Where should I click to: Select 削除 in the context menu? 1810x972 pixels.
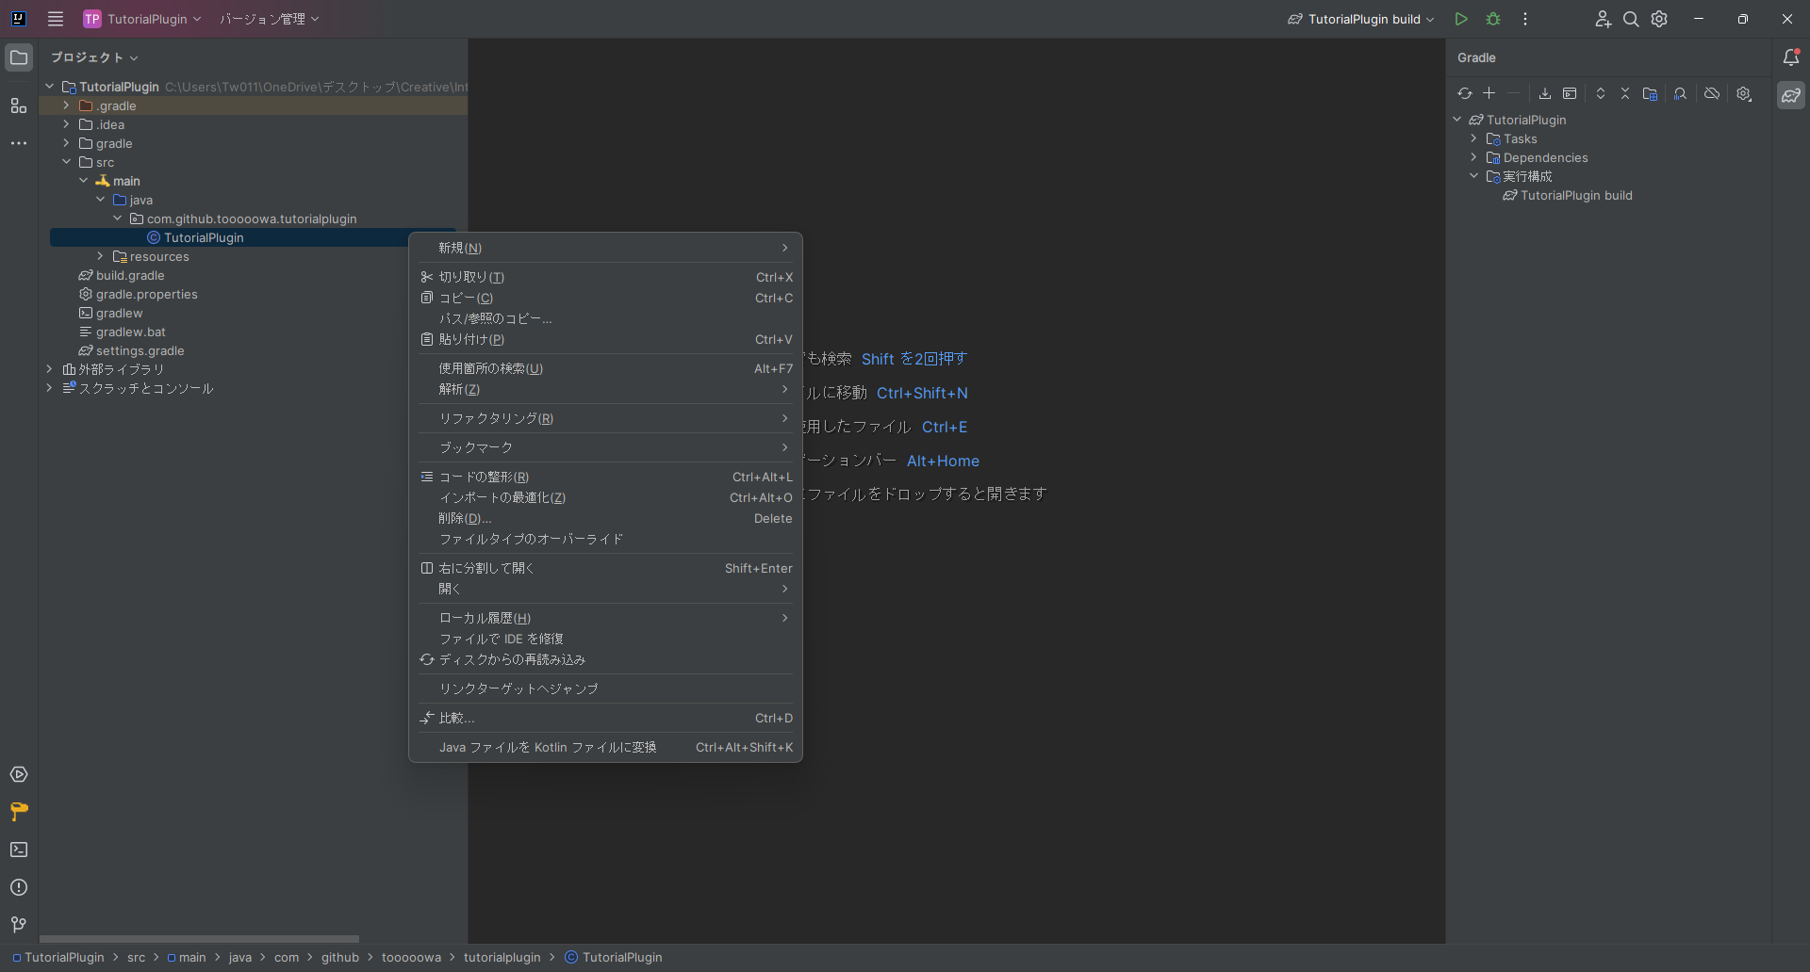[x=465, y=518]
